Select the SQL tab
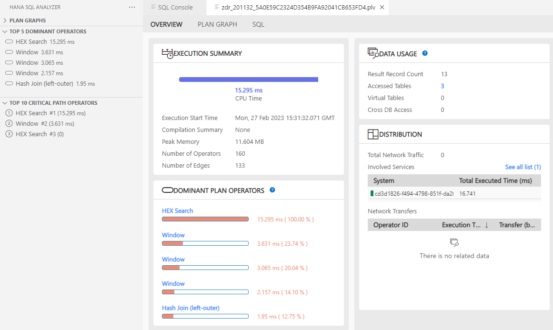This screenshot has height=330, width=553. (258, 24)
